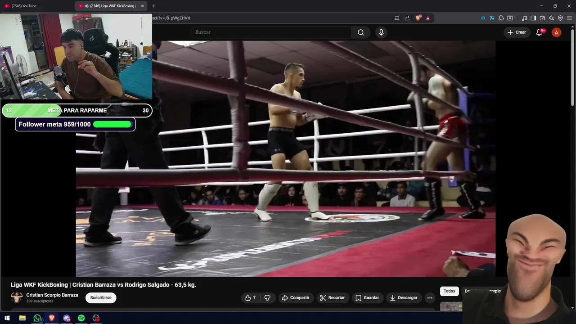576x324 pixels.
Task: Select the Liga WKF KickBoxing tab
Action: (x=111, y=6)
